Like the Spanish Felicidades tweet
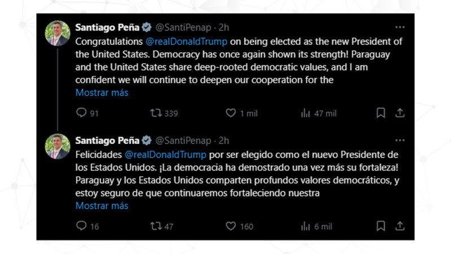The image size is (451, 254). (231, 226)
